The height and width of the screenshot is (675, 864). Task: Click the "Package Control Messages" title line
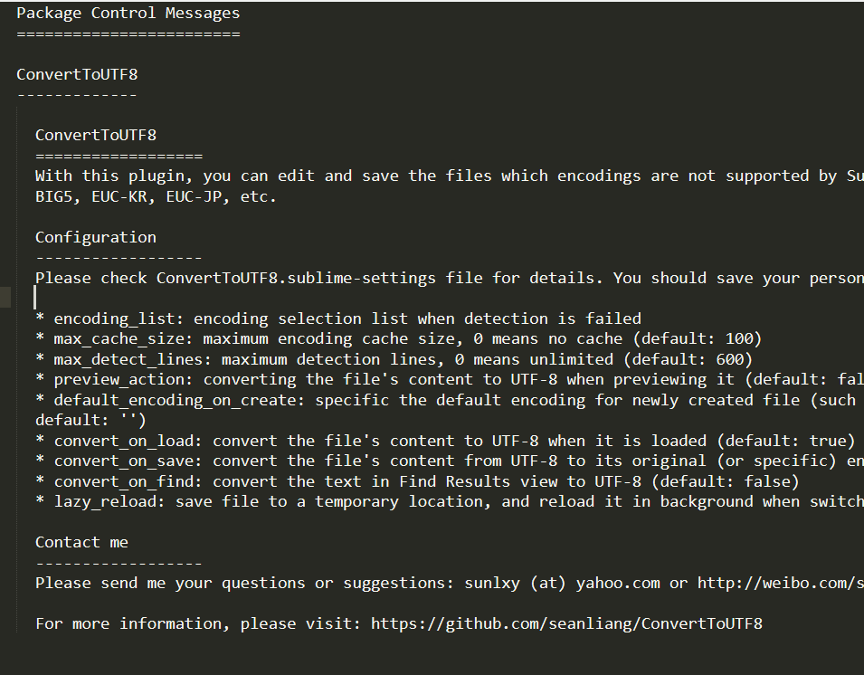coord(128,13)
